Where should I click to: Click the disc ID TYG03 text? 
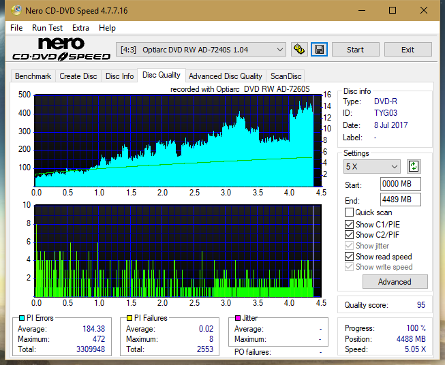point(386,113)
